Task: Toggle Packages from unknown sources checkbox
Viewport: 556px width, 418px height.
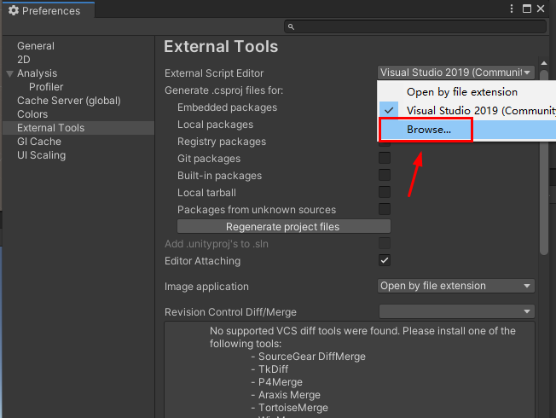Action: pyautogui.click(x=385, y=209)
